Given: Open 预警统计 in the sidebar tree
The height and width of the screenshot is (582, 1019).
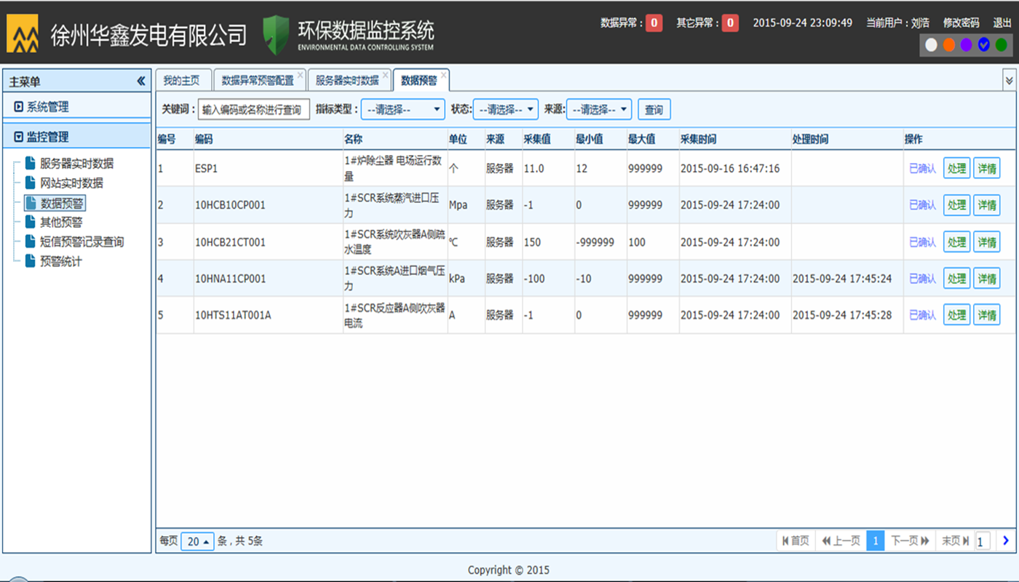Looking at the screenshot, I should click(x=61, y=261).
